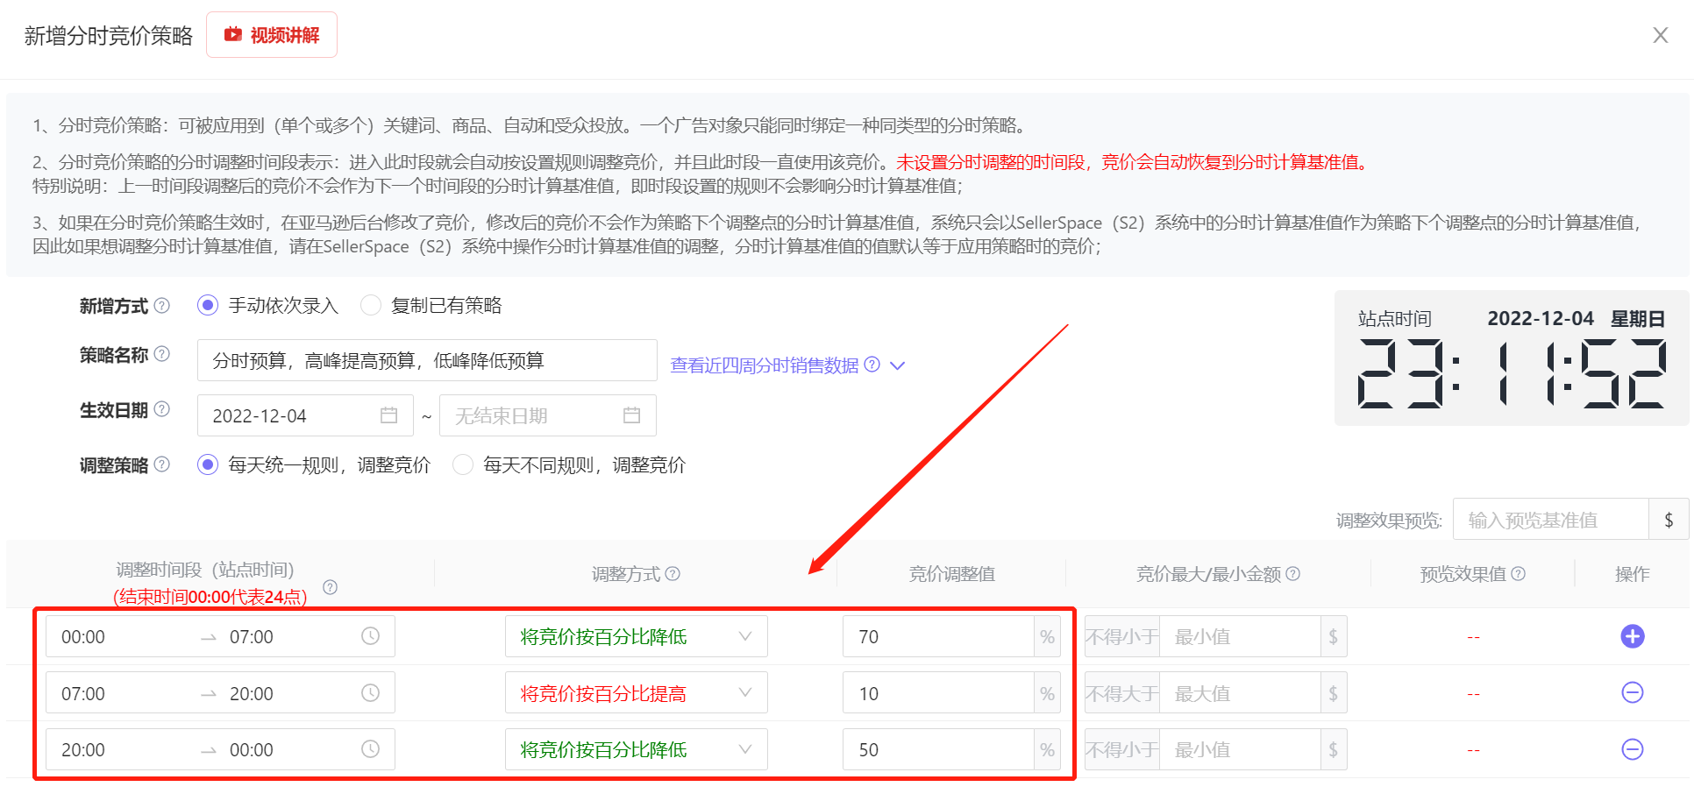The image size is (1694, 808).
Task: Click help icon beside 调整方式 header
Action: 673,574
